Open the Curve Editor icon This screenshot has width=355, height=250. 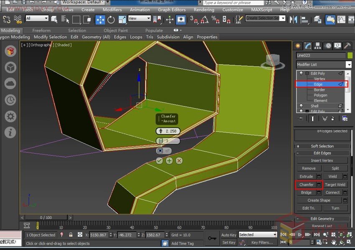[341, 20]
